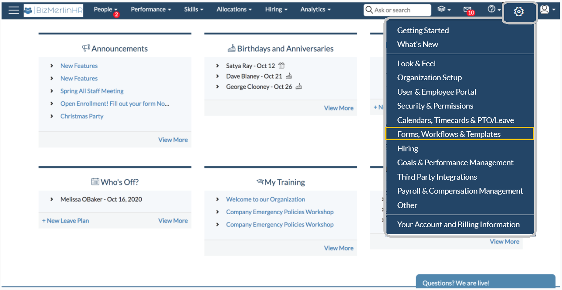Select Hiring in the settings menu
Viewport: 562px width, 290px height.
(x=408, y=149)
